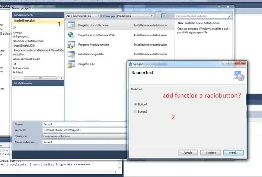Image resolution: width=262 pixels, height=177 pixels.
Task: Select the ti di test tree node
Action: (x=18, y=72)
